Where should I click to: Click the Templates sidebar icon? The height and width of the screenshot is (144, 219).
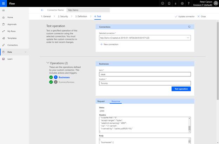click(x=4, y=38)
